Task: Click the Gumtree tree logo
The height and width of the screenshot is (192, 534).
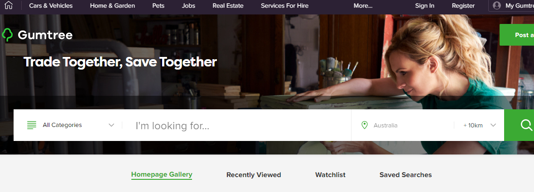Action: pos(7,35)
